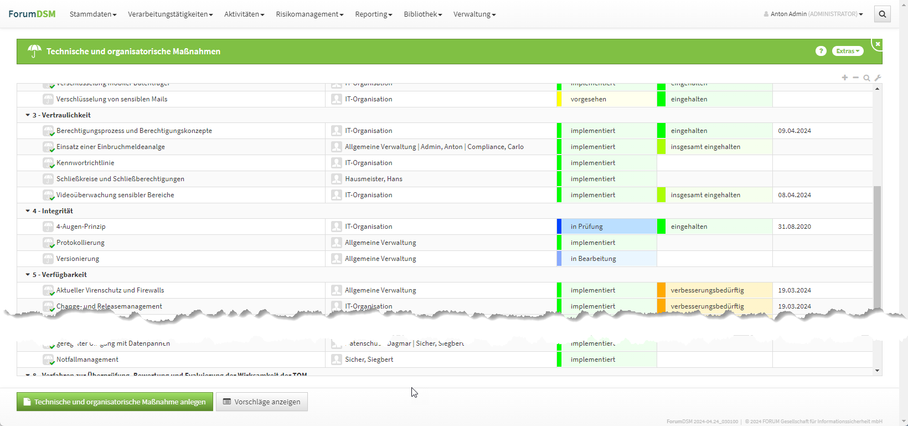Click the umbrella icon next to Notfallmanagement

pos(48,360)
